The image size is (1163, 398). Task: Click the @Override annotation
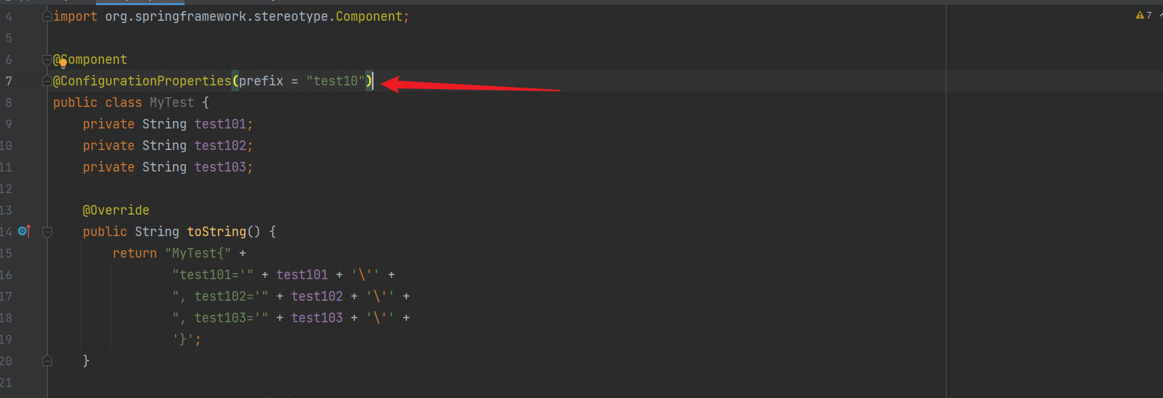tap(116, 210)
